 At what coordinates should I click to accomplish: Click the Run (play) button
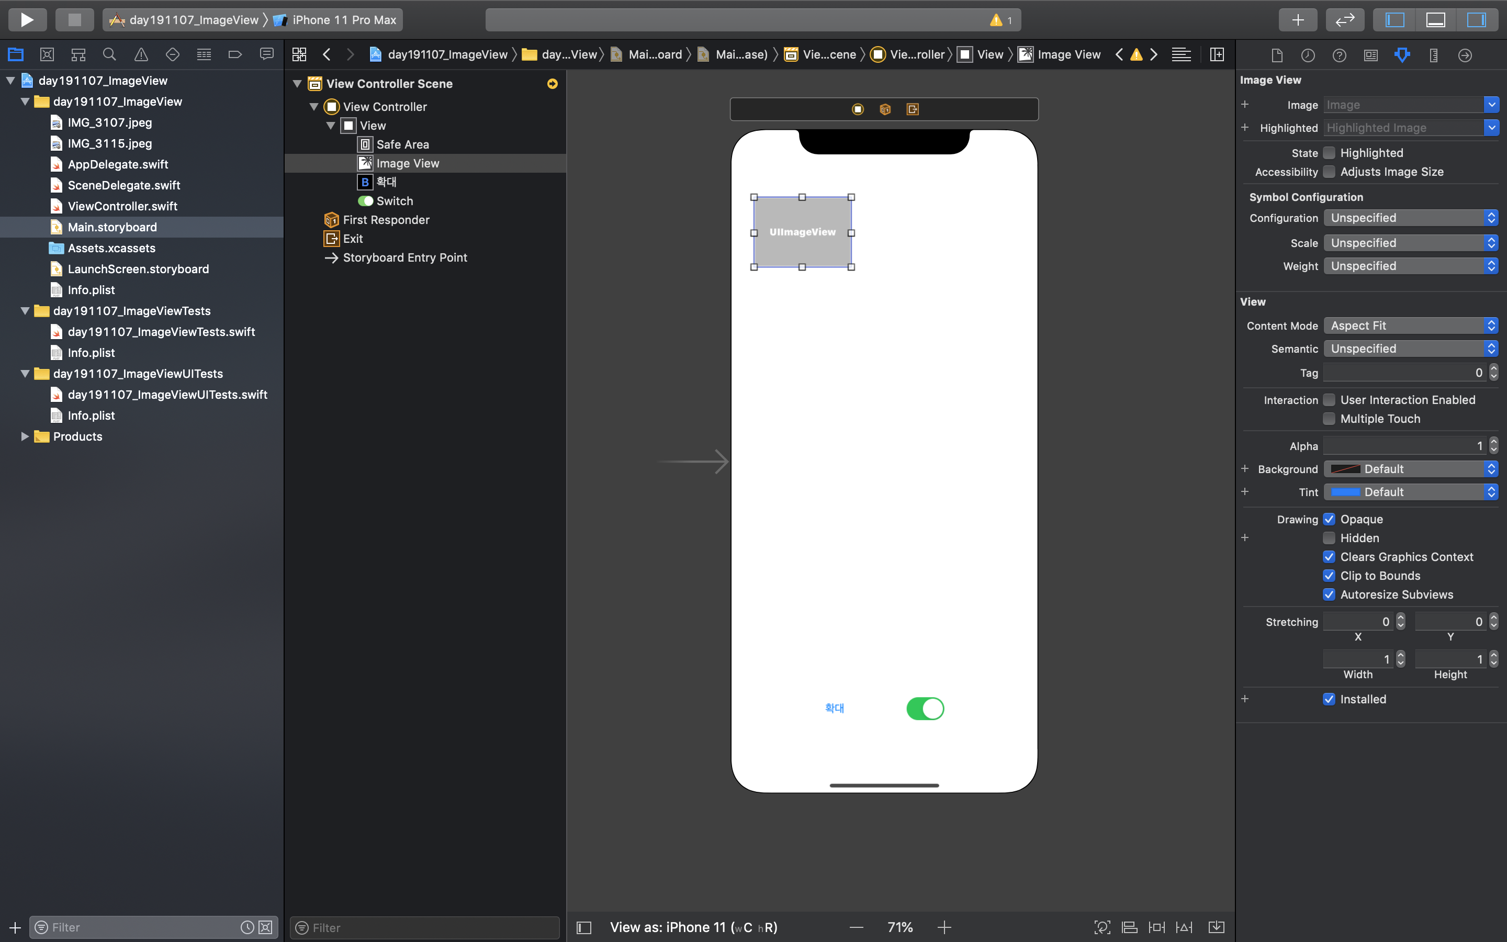(x=27, y=20)
